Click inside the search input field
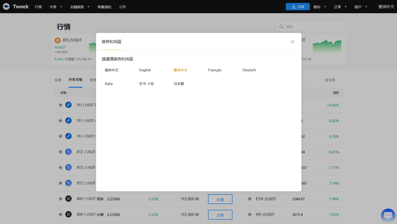Image resolution: width=397 pixels, height=224 pixels. [310, 26]
